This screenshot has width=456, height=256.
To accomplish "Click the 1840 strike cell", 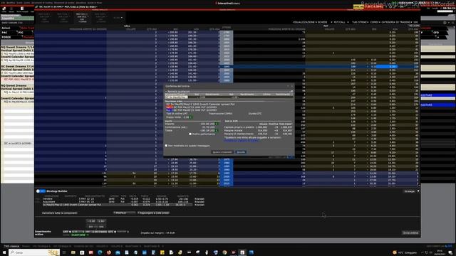I will click(227, 66).
